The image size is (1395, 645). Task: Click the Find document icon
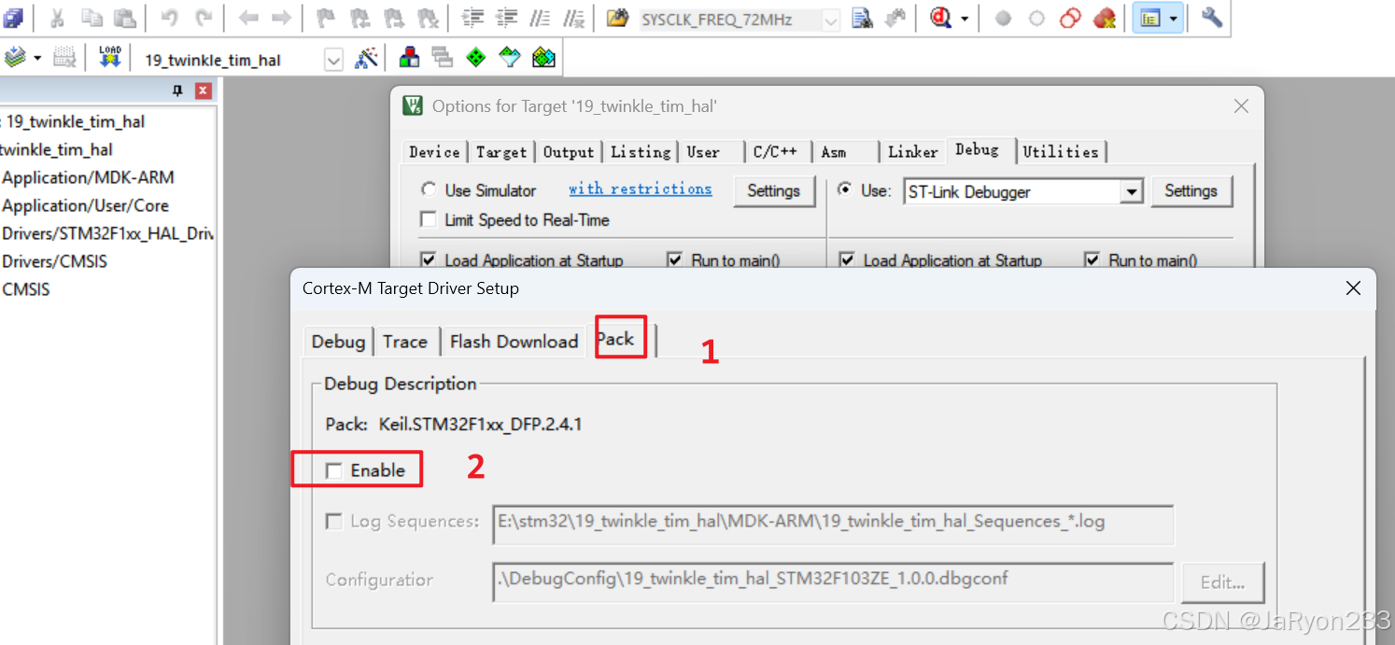[x=862, y=18]
